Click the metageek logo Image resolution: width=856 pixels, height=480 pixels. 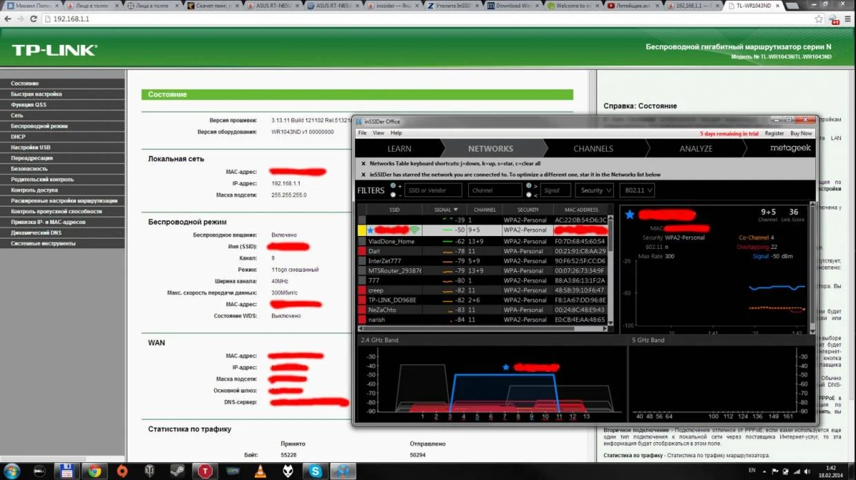(791, 148)
